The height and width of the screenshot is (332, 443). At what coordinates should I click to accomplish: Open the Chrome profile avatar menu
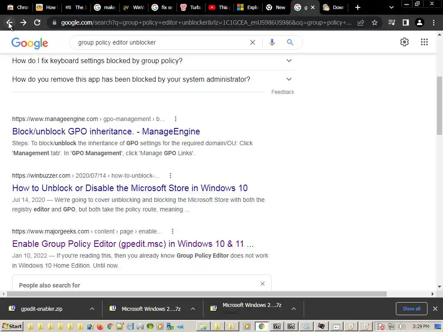click(x=420, y=22)
